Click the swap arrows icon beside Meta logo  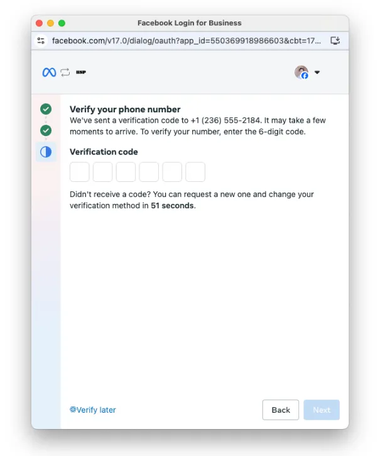pos(65,72)
